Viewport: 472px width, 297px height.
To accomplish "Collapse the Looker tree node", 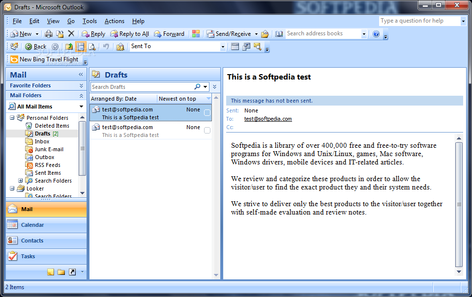I will (12, 188).
